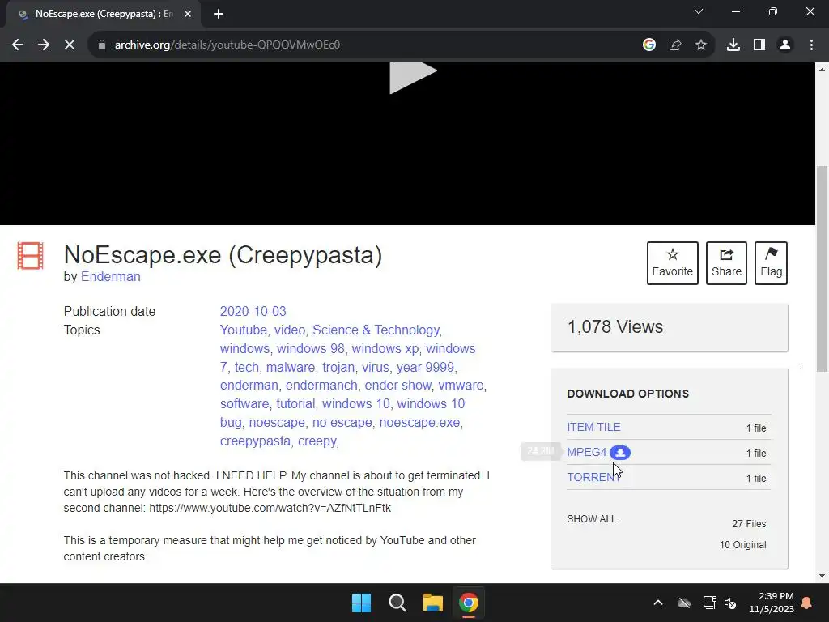Open a new browser tab

[219, 14]
